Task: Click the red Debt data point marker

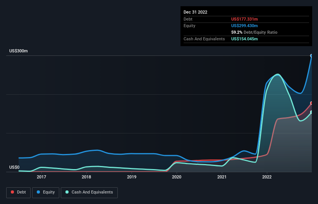Action: 311,103
